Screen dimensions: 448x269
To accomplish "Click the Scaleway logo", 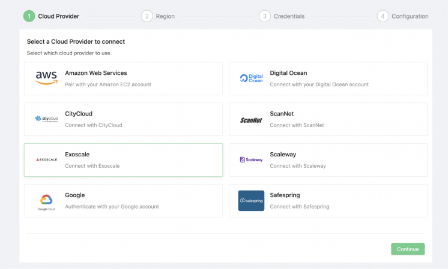I will [x=251, y=160].
